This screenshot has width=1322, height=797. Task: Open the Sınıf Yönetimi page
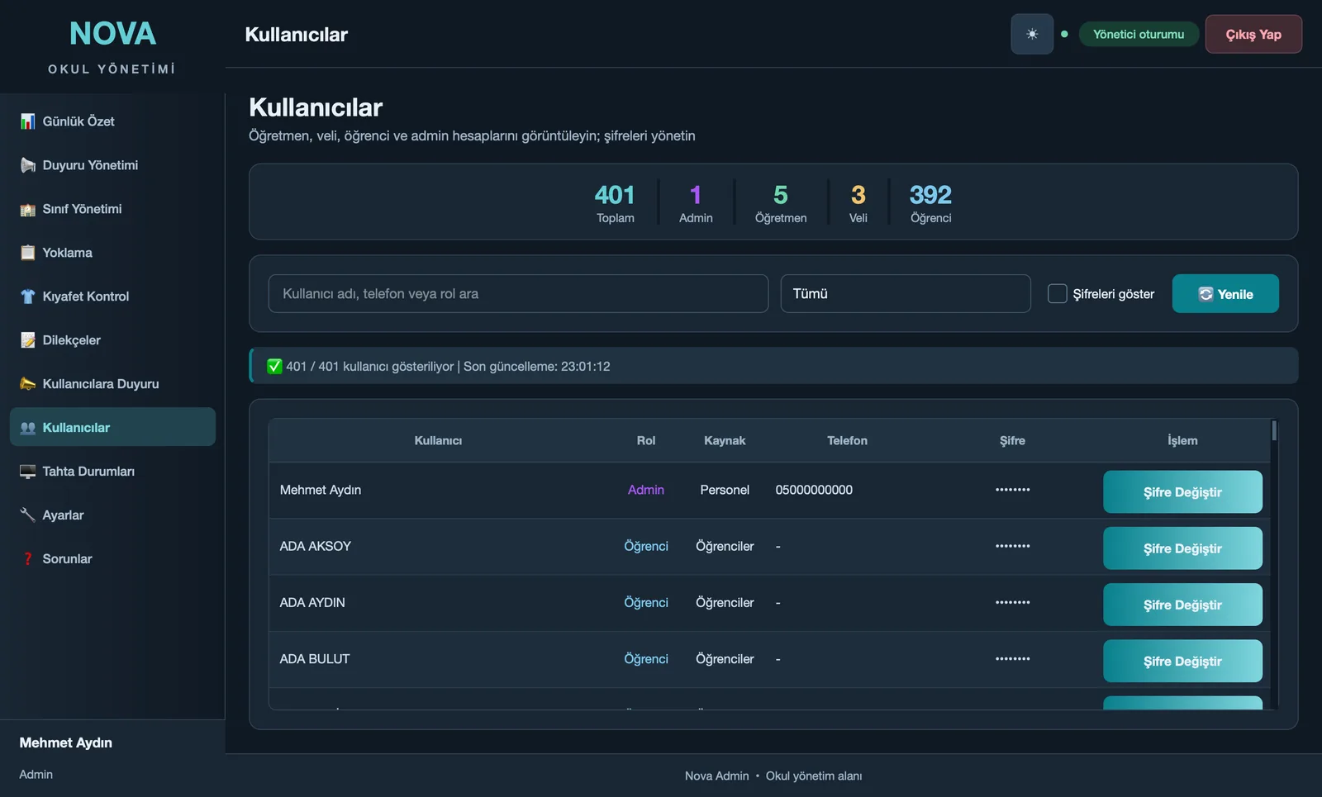pyautogui.click(x=112, y=209)
